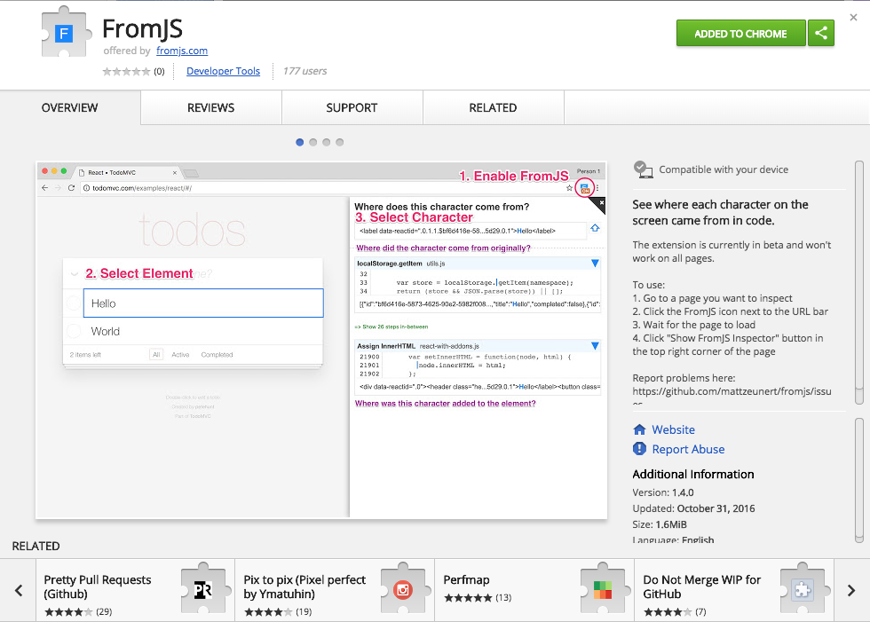
Task: Open the Reviews tab
Action: click(211, 107)
